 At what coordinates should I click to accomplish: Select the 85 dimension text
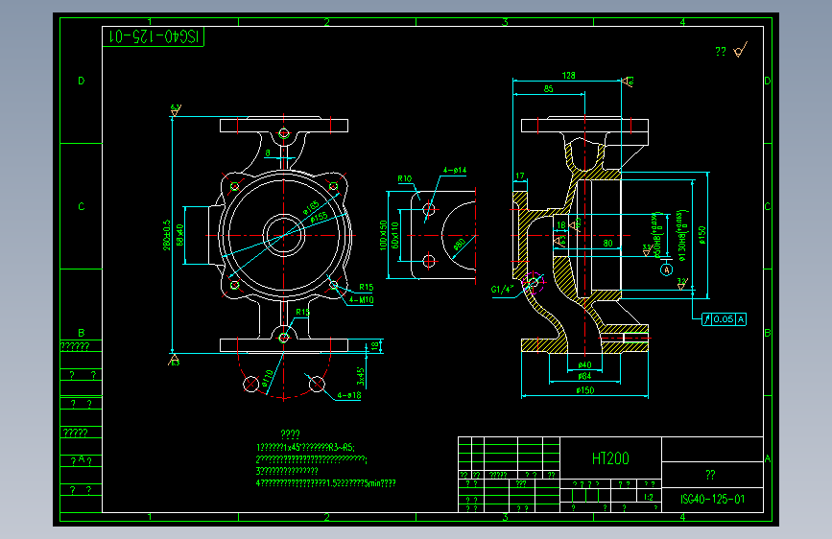(x=548, y=88)
